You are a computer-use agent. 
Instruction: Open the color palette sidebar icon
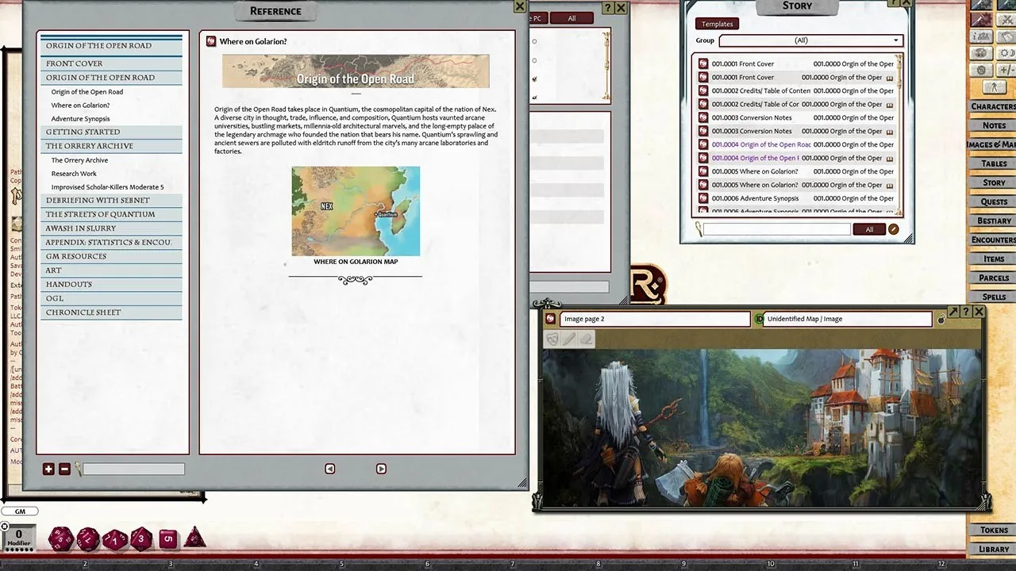[x=983, y=53]
